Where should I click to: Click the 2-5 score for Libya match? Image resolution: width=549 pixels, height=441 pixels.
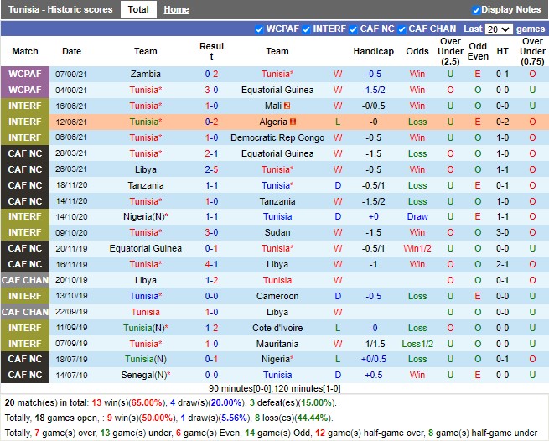point(212,169)
